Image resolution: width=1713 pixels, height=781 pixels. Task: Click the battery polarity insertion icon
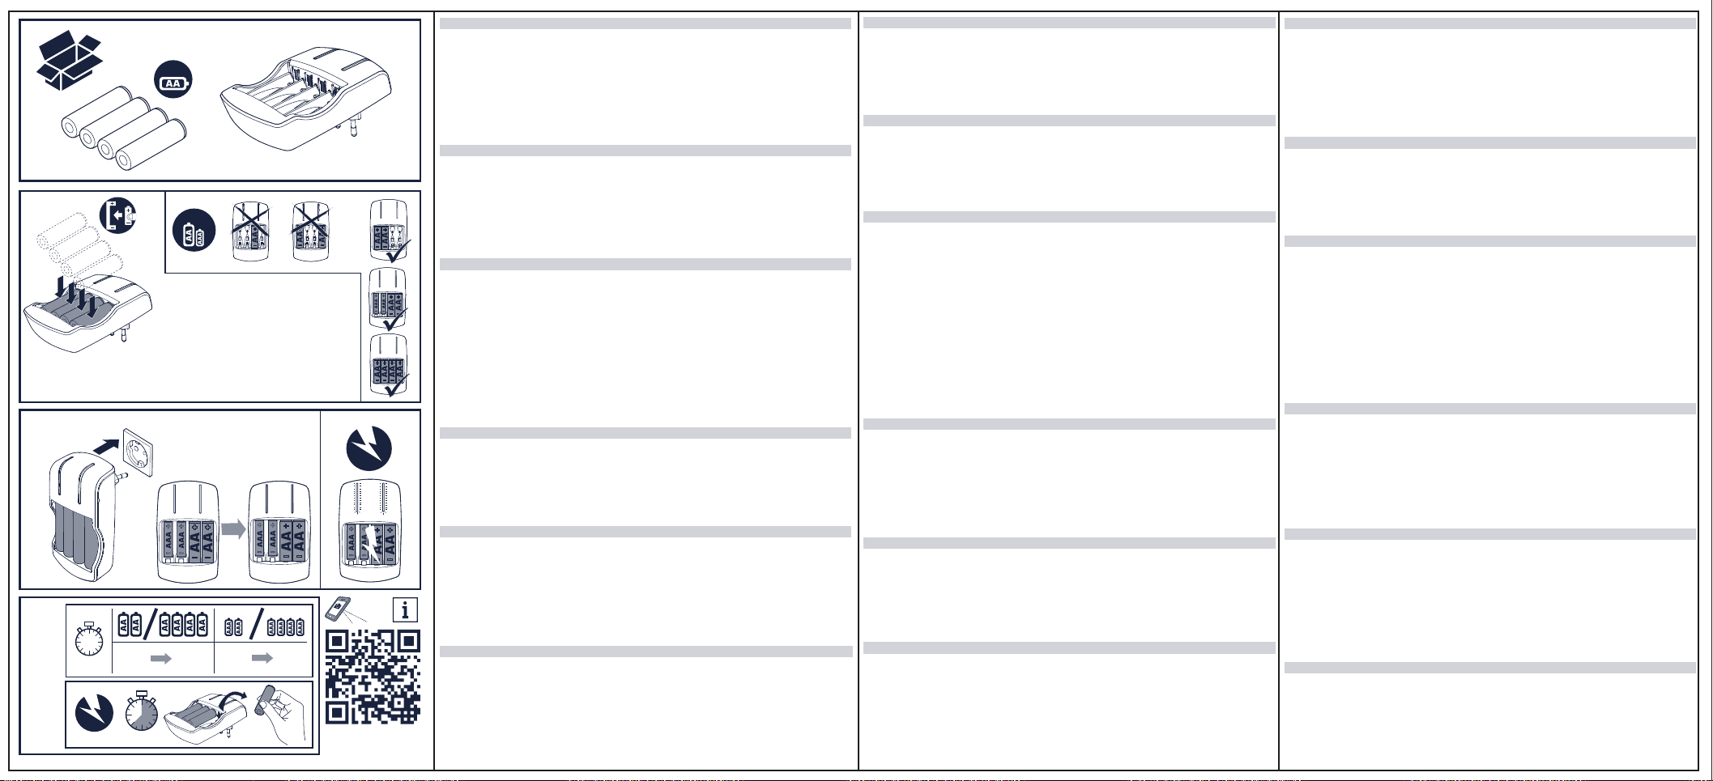pos(118,216)
